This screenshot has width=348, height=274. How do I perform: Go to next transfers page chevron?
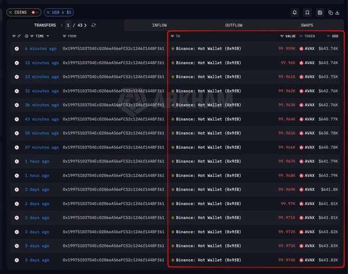click(x=85, y=25)
